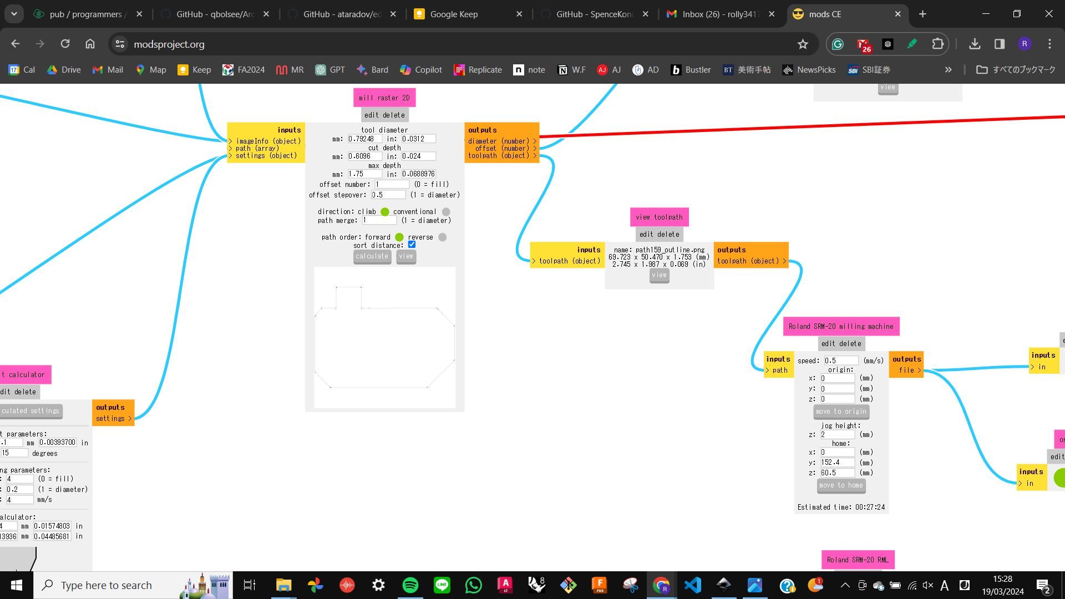Select the 'conventional' direction radio button
This screenshot has height=599, width=1065.
pyautogui.click(x=446, y=211)
